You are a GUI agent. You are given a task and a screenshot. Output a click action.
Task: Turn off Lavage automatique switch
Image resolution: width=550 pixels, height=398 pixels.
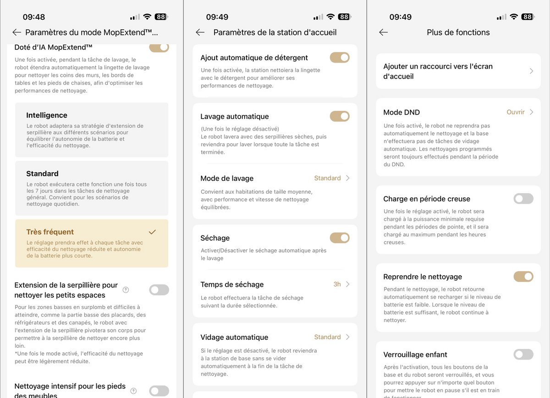pos(340,116)
